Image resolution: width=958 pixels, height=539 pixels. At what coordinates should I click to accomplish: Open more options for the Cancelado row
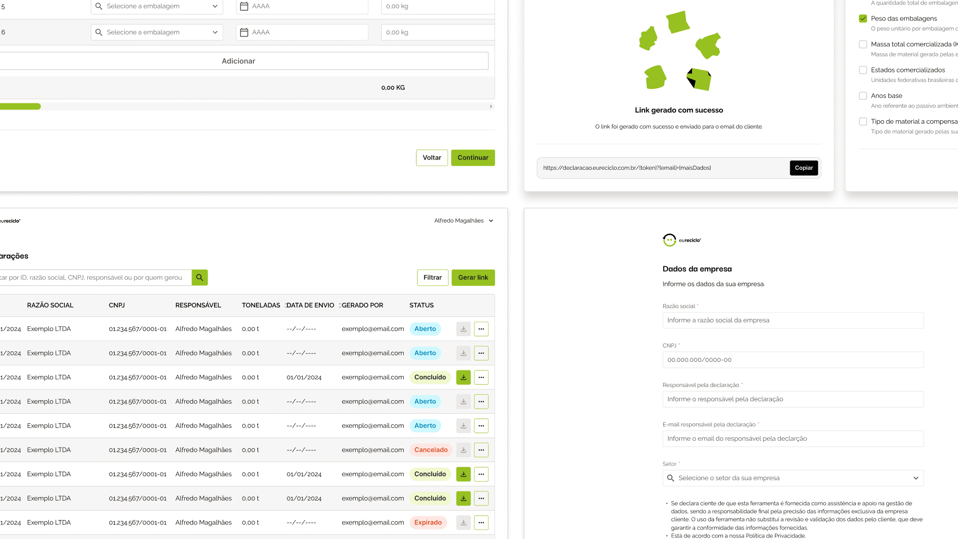[481, 450]
